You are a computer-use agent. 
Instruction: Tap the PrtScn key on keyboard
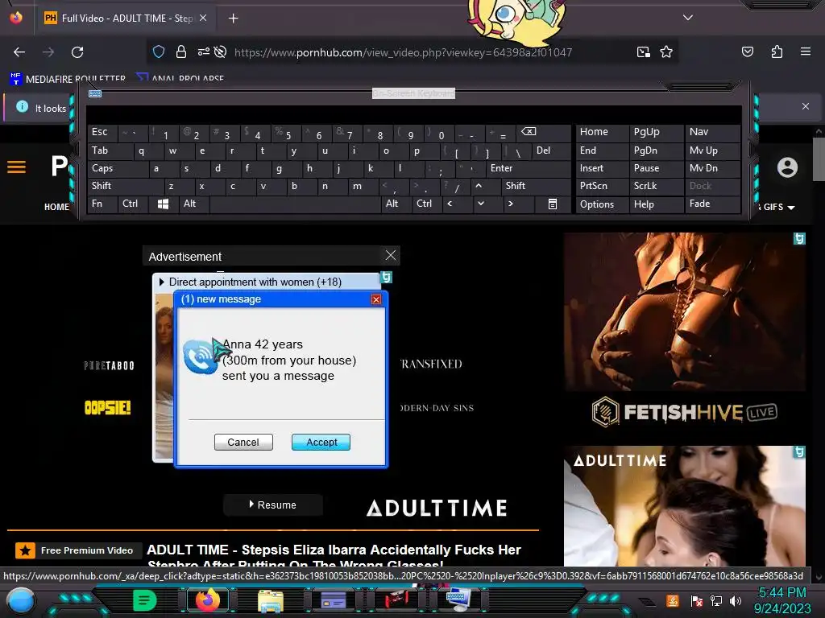coord(602,186)
